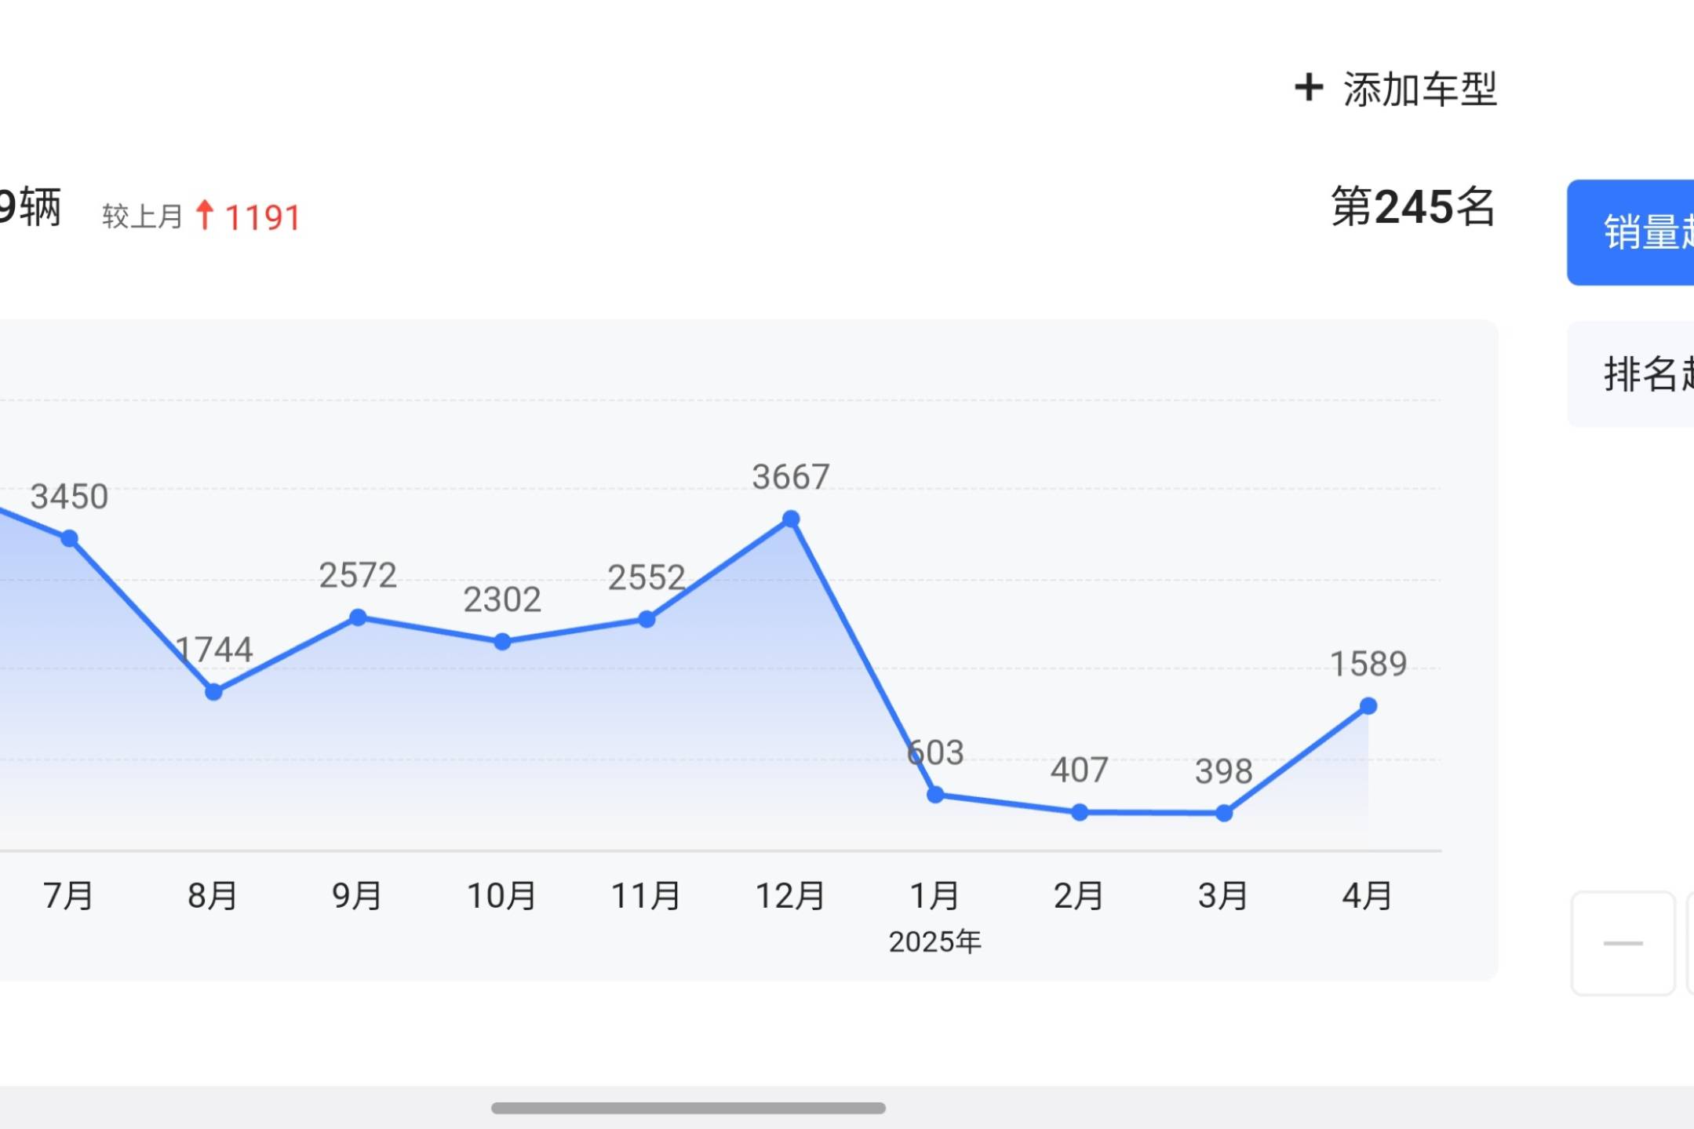Click the 1月 data point on chart
Screen dimensions: 1694x1129
[935, 795]
